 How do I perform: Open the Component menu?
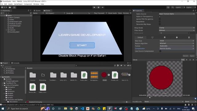pyautogui.click(x=28, y=4)
